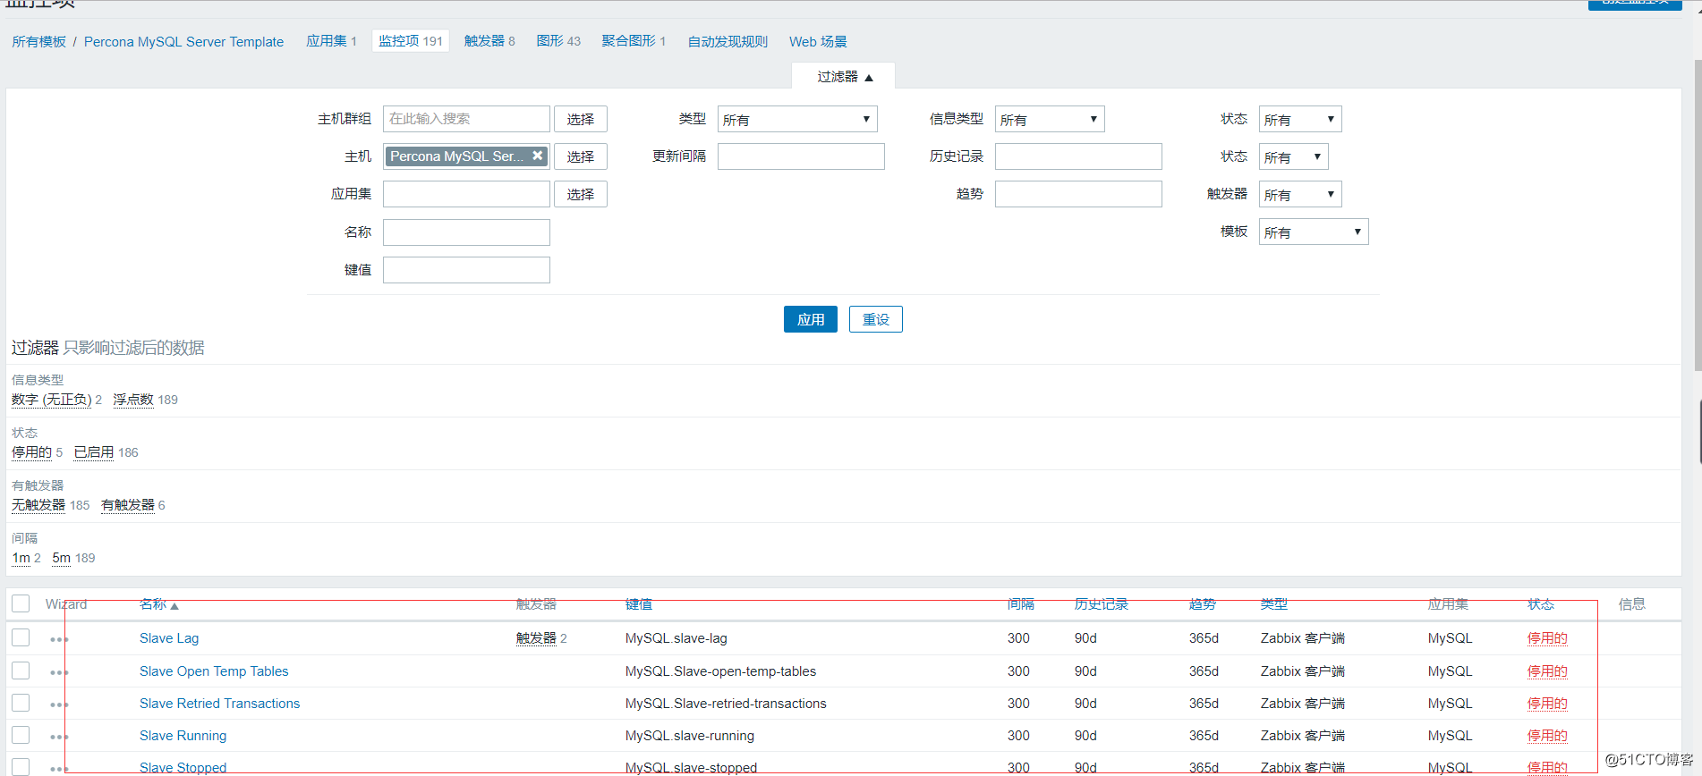Filter by 数字 (无正负) info type

point(52,400)
